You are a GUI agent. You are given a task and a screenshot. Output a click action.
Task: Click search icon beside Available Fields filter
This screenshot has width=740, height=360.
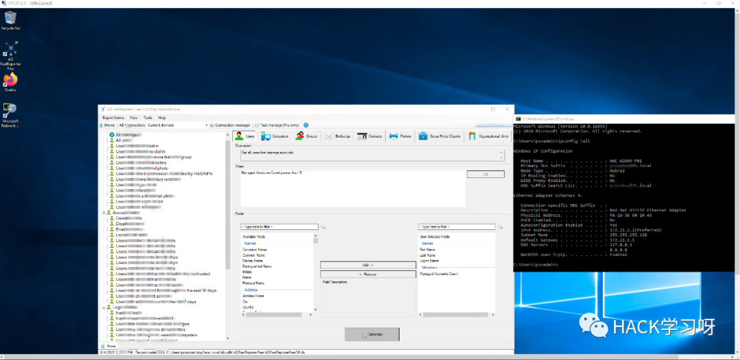(x=323, y=227)
